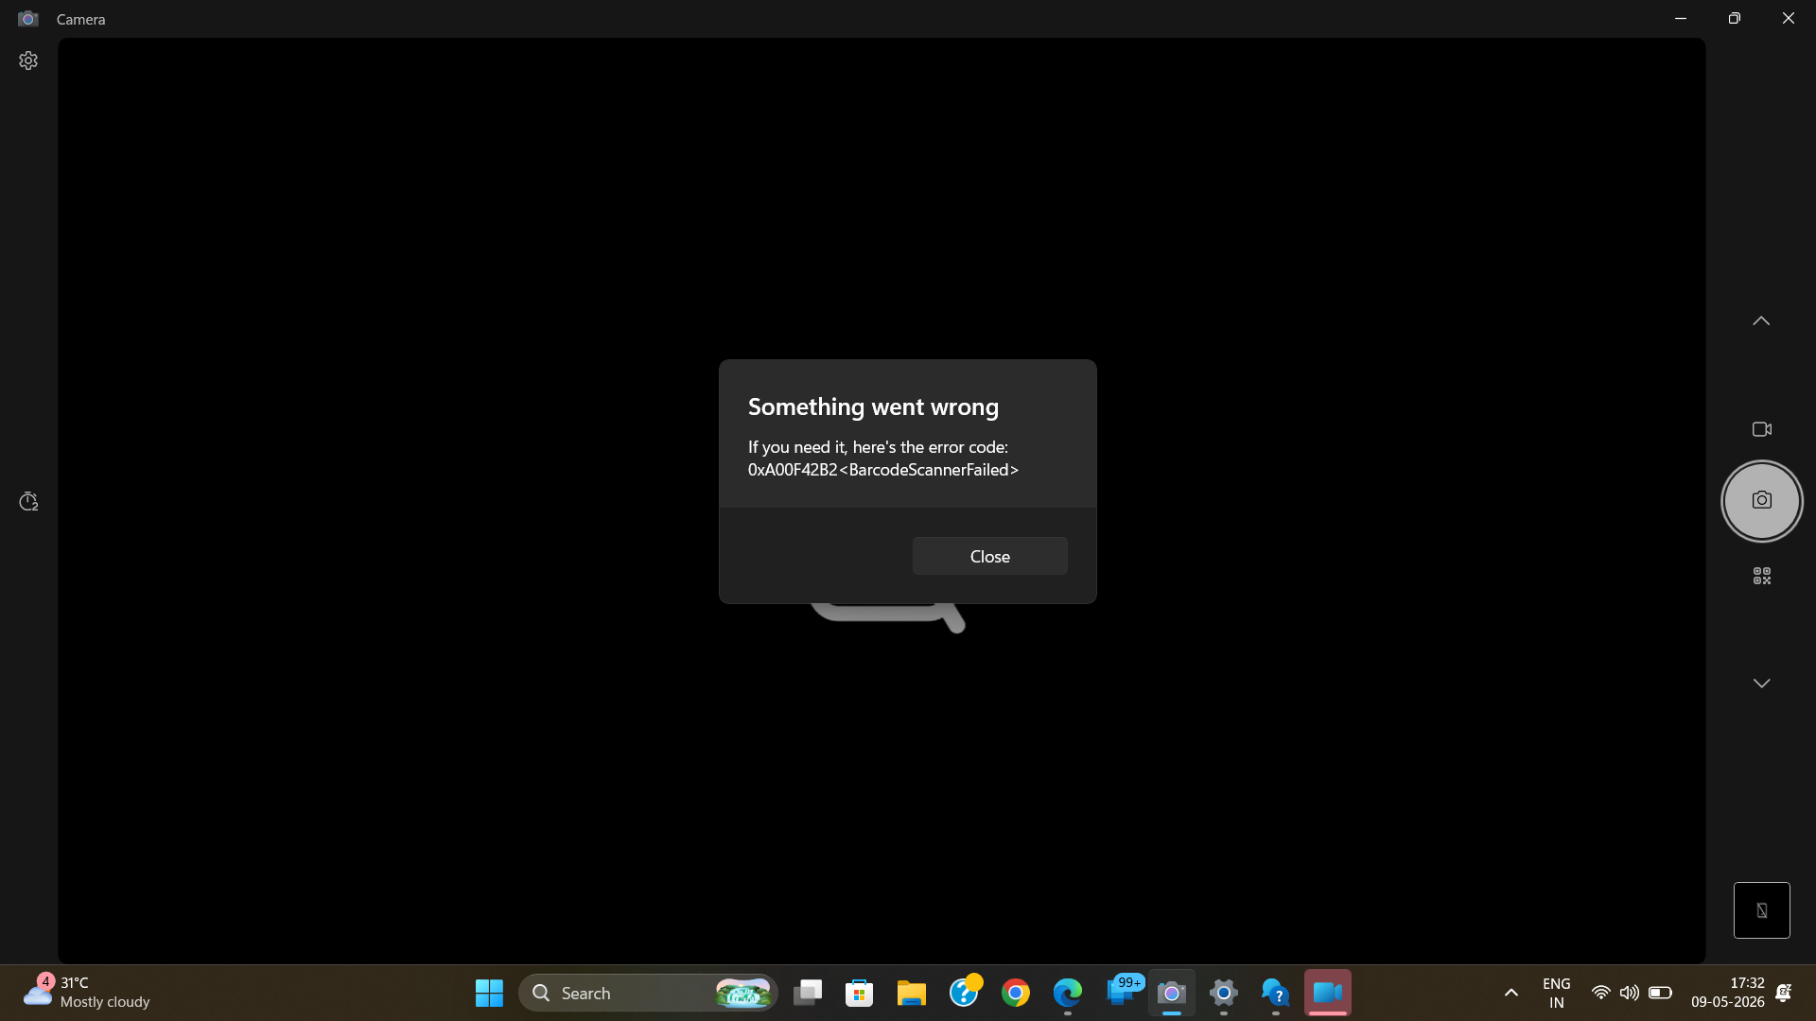Restore down the Camera window
This screenshot has width=1816, height=1021.
tap(1734, 18)
